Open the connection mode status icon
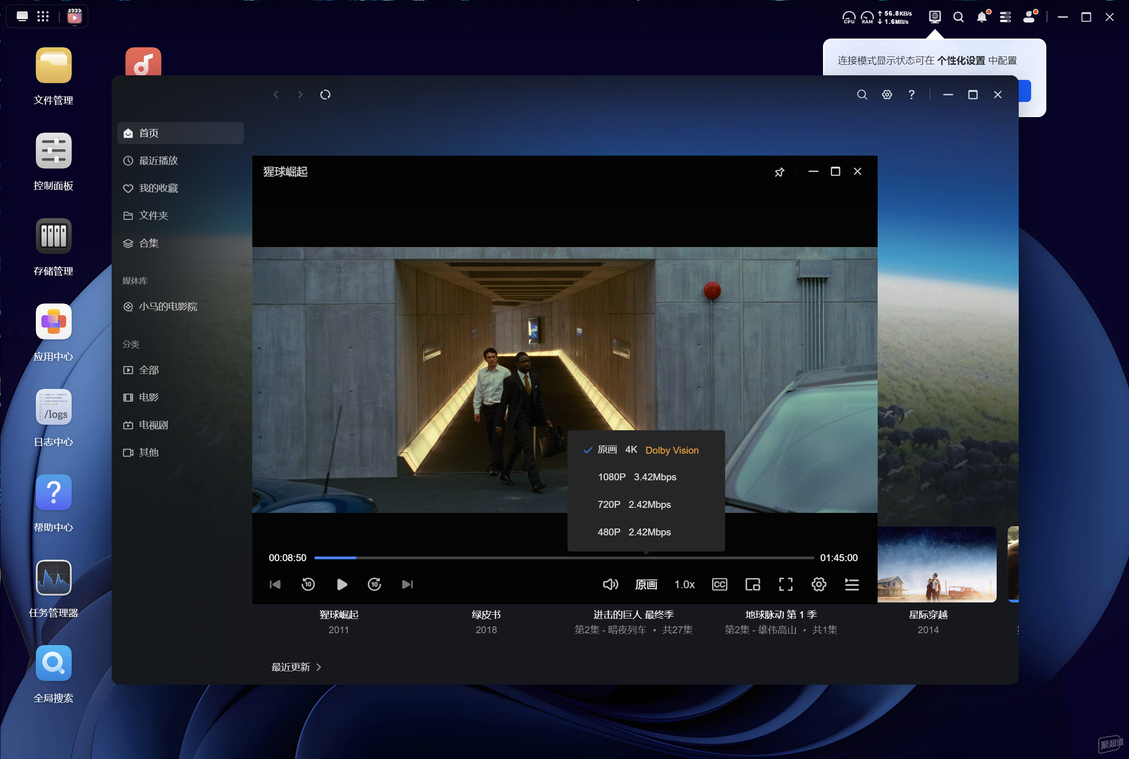This screenshot has width=1129, height=759. (935, 17)
